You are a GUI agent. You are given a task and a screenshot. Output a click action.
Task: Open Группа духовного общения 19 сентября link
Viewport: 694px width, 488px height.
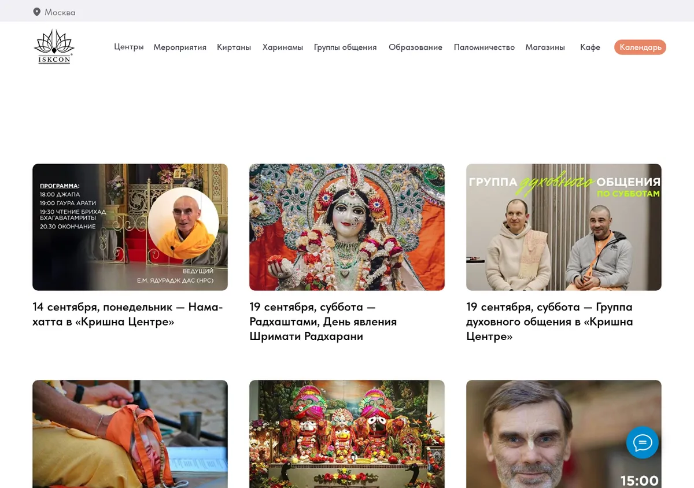tap(549, 321)
